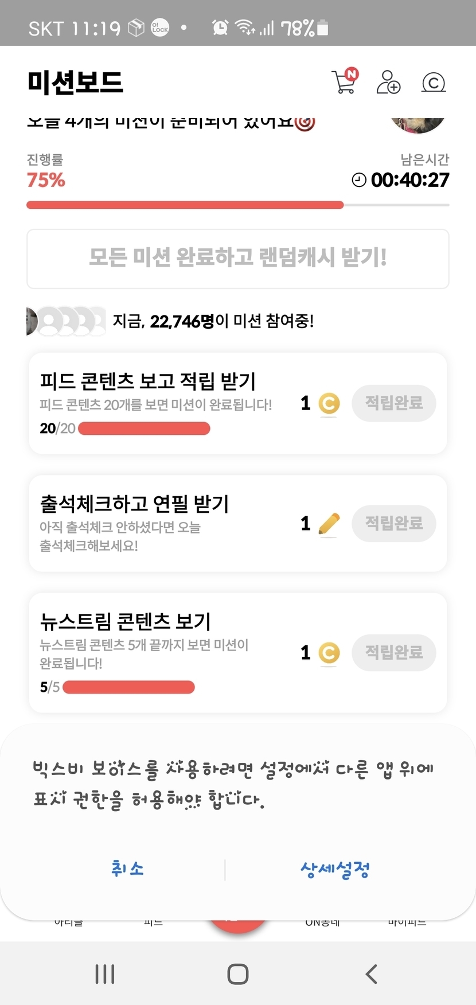Tap 적립완료 on the attendance check mission
This screenshot has height=1005, width=476.
pos(394,524)
